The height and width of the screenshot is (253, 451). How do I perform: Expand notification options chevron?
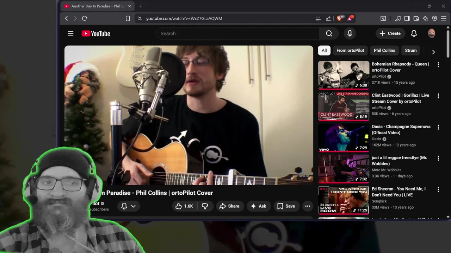pyautogui.click(x=133, y=206)
